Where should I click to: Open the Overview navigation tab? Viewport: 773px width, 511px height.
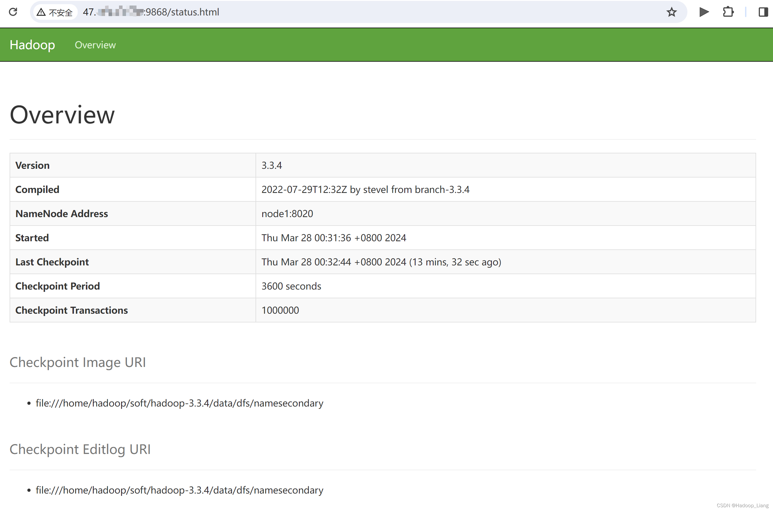pos(95,45)
